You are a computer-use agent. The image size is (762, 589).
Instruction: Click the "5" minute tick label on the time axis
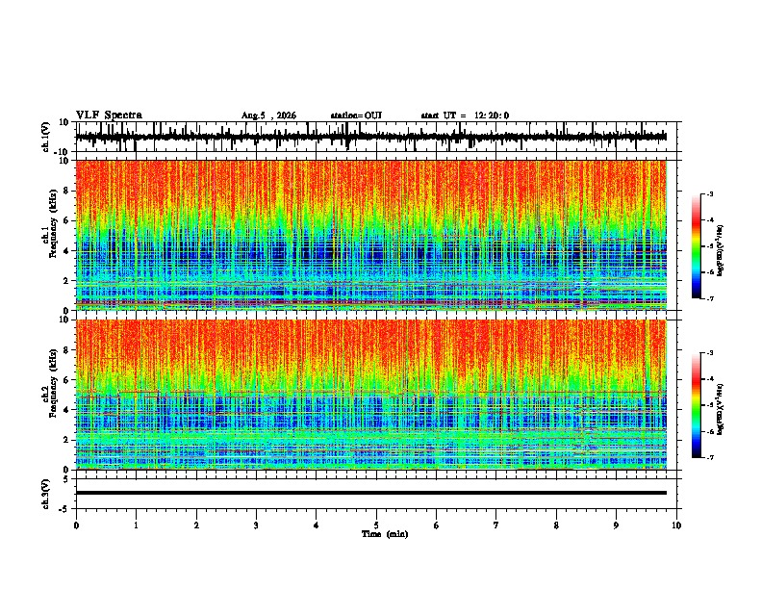click(x=376, y=525)
